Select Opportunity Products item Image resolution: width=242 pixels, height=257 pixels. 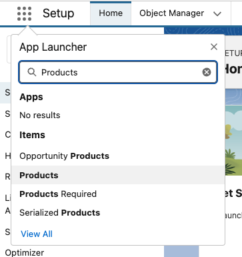tap(118, 156)
